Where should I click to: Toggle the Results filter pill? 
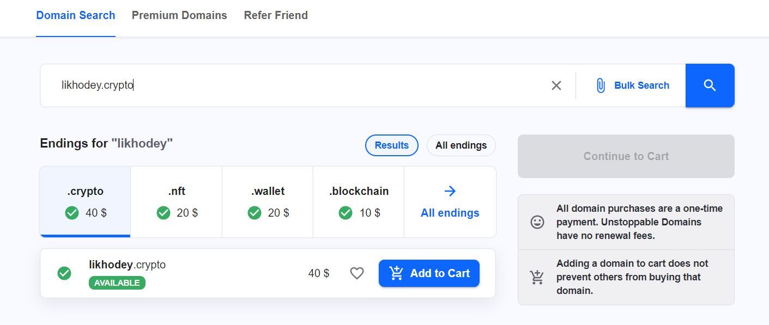coord(391,145)
